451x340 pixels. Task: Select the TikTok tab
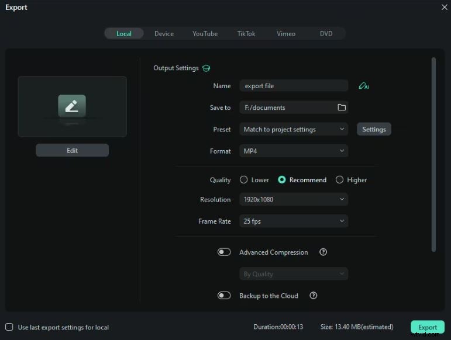point(246,34)
